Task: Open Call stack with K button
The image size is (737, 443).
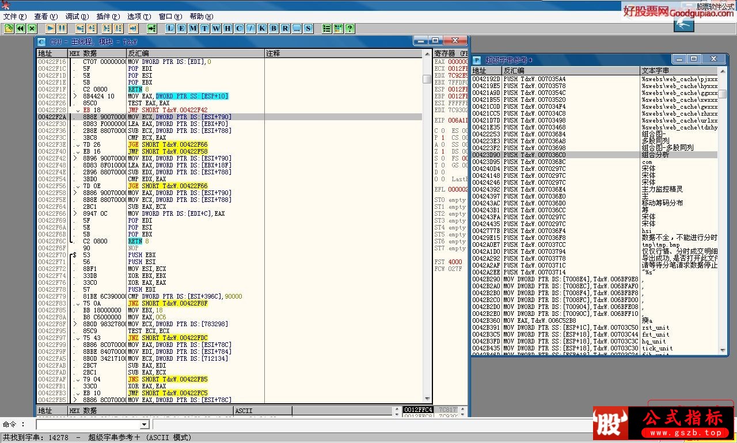Action: pos(263,28)
